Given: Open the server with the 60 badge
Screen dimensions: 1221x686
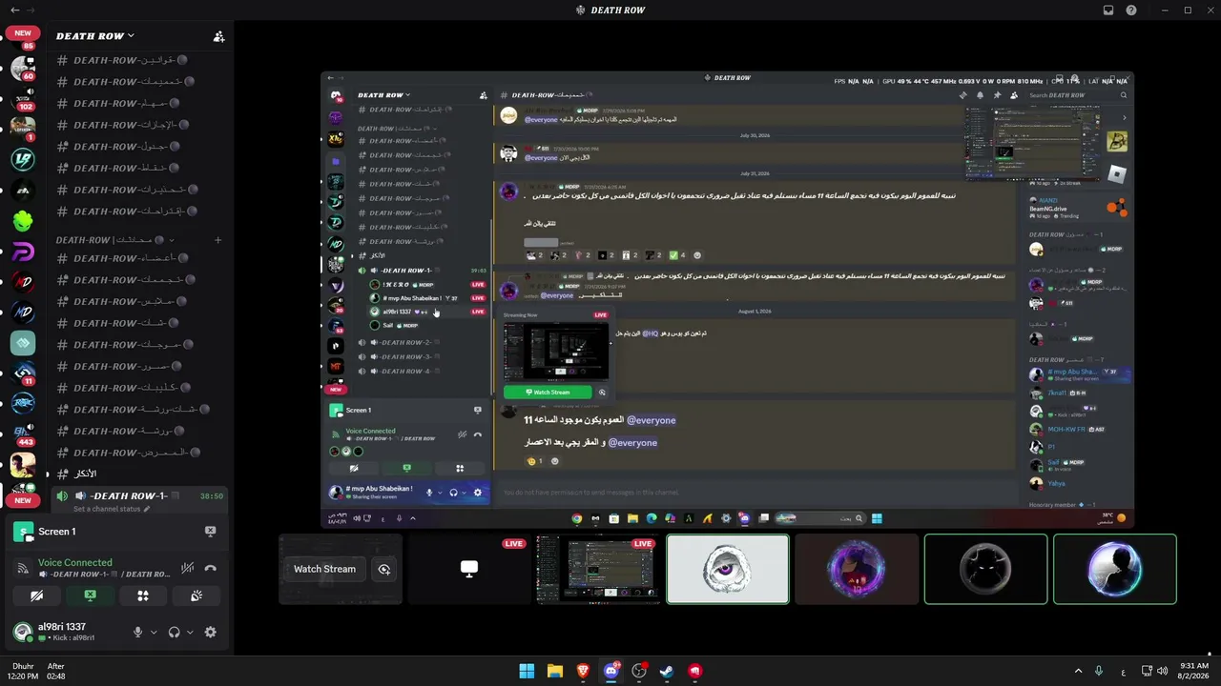Looking at the screenshot, I should (x=23, y=69).
